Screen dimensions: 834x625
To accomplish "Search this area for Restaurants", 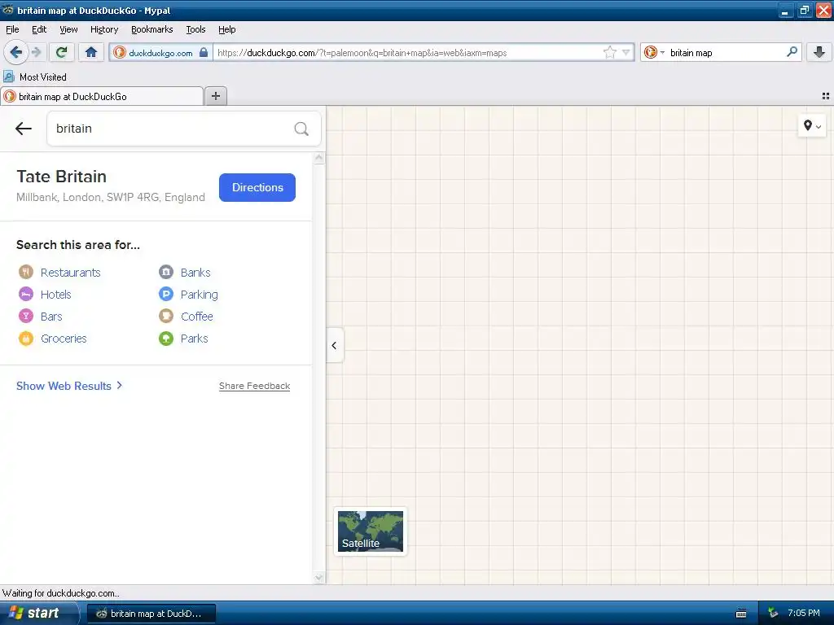I will pyautogui.click(x=70, y=272).
